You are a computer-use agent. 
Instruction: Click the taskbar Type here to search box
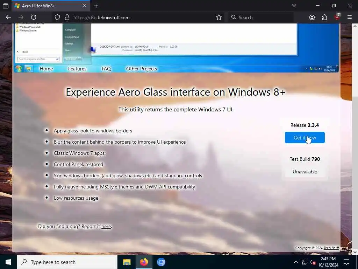click(x=67, y=262)
